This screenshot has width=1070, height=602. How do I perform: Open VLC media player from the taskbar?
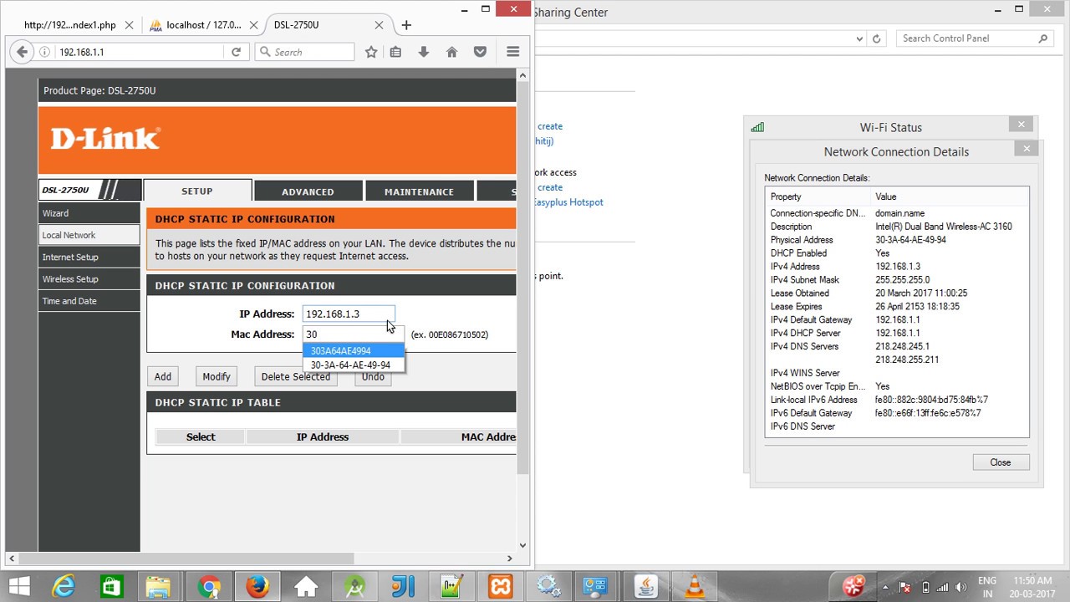point(694,587)
